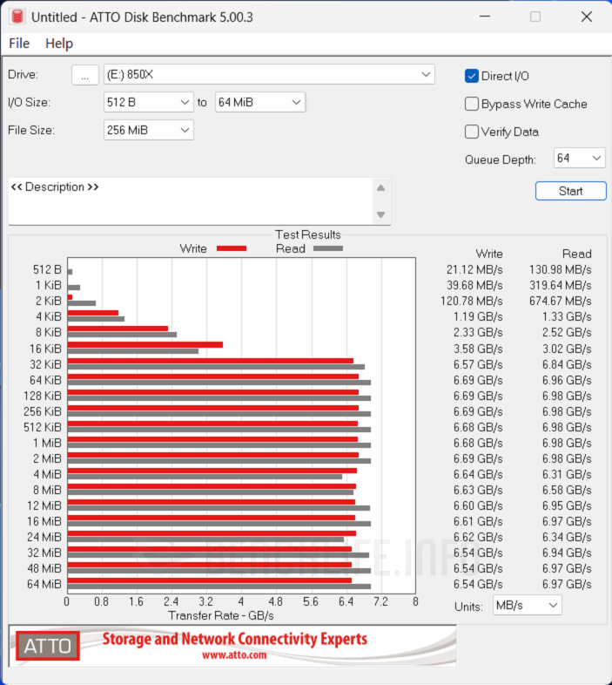Uncheck the Direct I/O checkbox
This screenshot has width=612, height=685.
(472, 76)
